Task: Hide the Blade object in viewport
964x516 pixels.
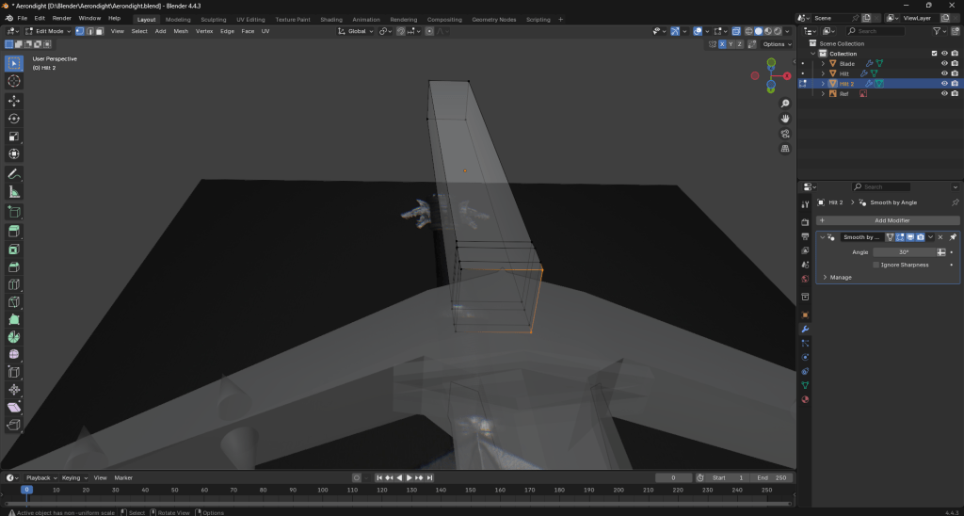Action: (943, 63)
